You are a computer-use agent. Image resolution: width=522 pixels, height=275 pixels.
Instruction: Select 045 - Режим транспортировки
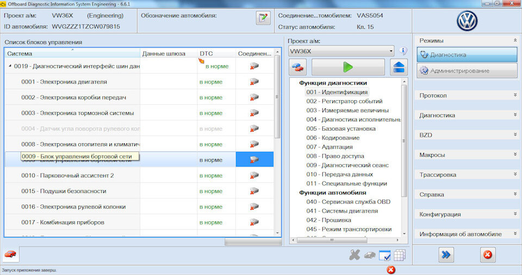[349, 229]
